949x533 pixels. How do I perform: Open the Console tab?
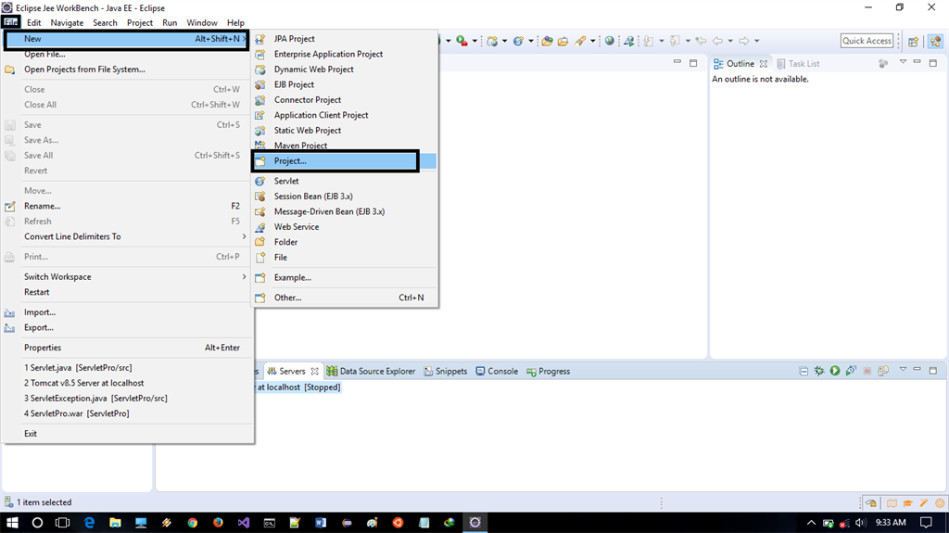pyautogui.click(x=497, y=372)
